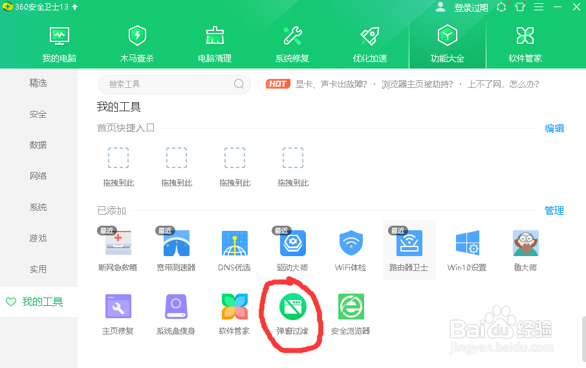Image resolution: width=586 pixels, height=368 pixels.
Task: Launch 鲁大师 tool
Action: point(525,251)
